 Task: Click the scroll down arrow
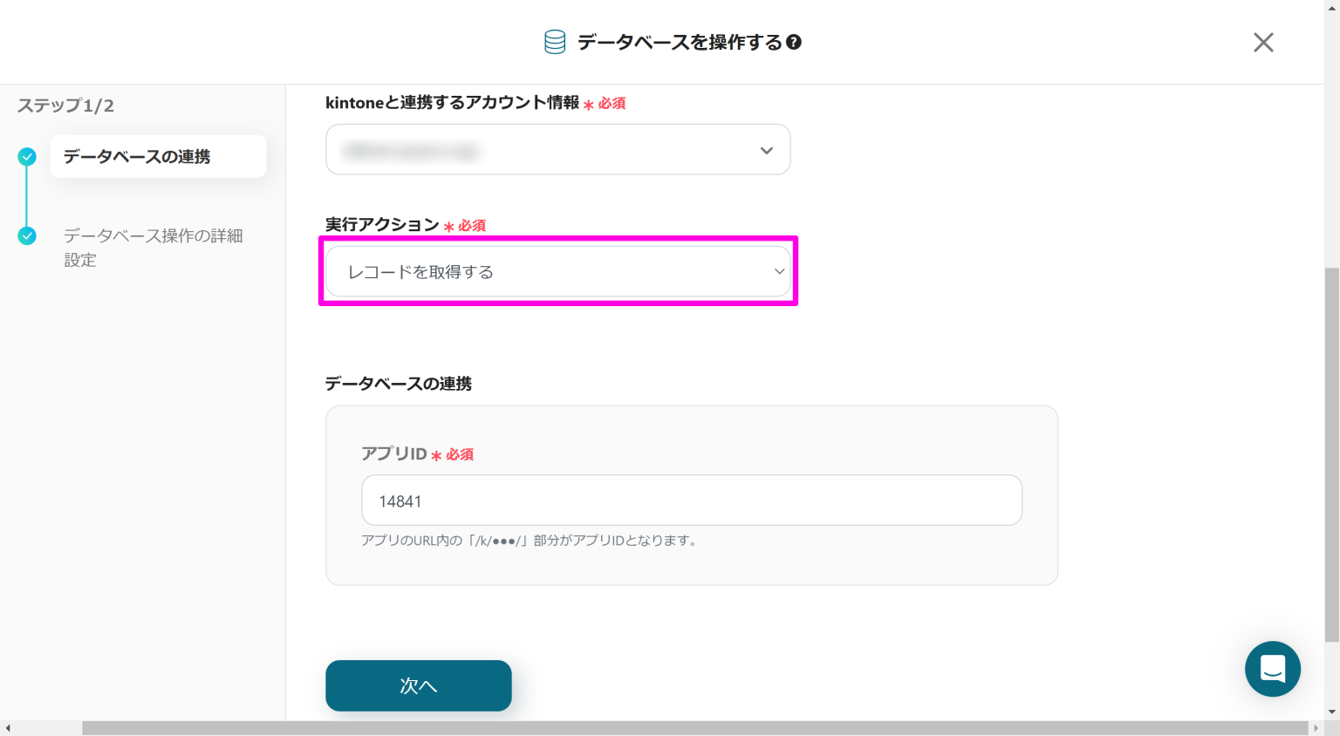(x=1331, y=712)
